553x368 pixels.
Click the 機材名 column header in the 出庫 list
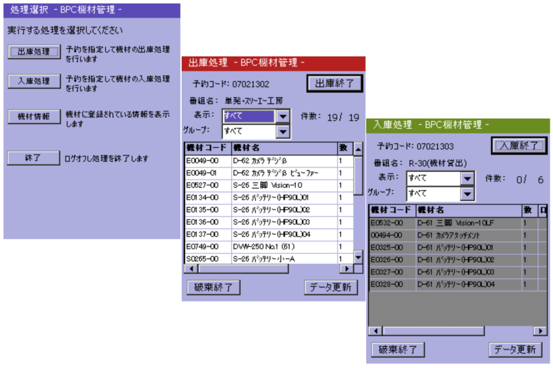click(x=283, y=148)
